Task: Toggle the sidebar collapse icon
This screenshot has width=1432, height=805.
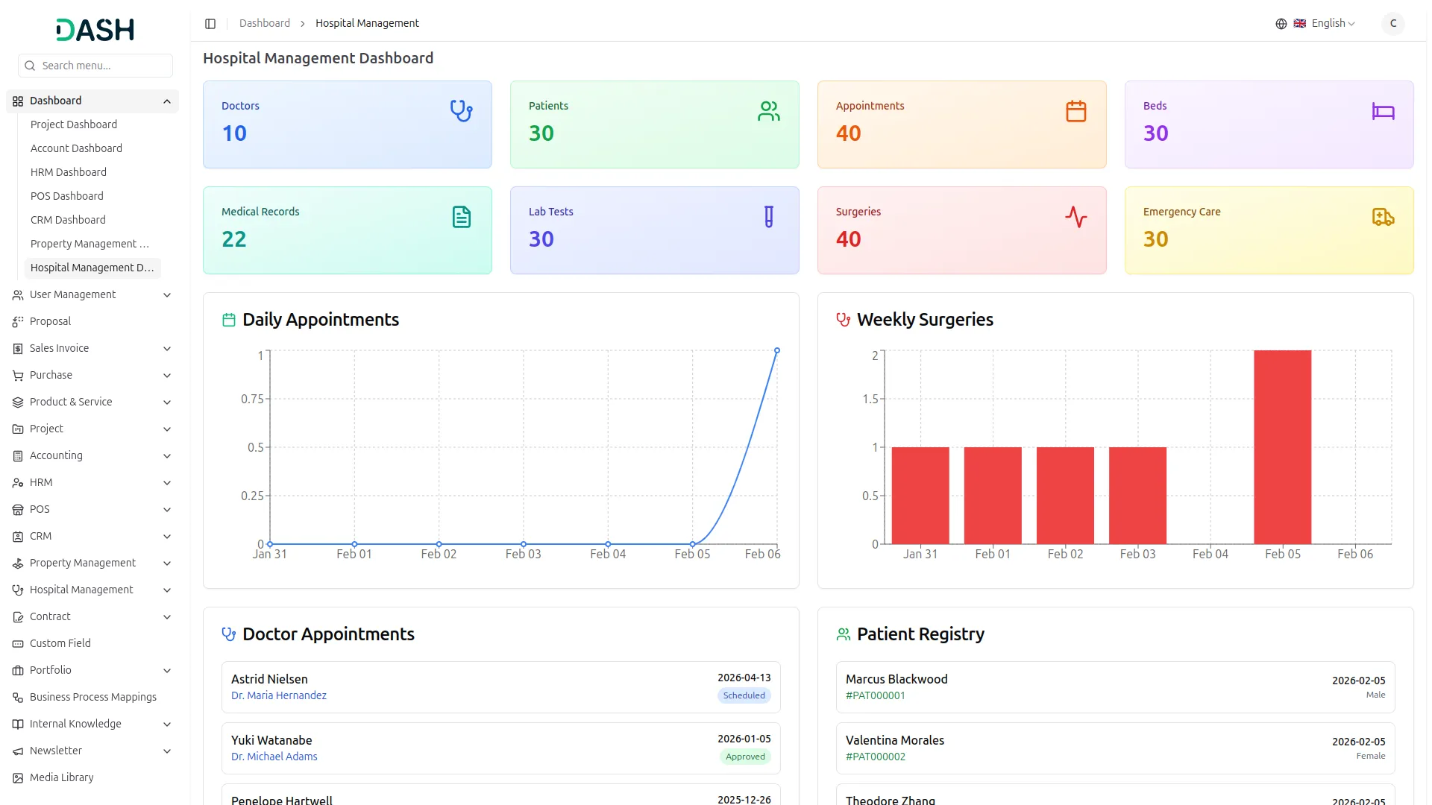Action: pyautogui.click(x=210, y=24)
